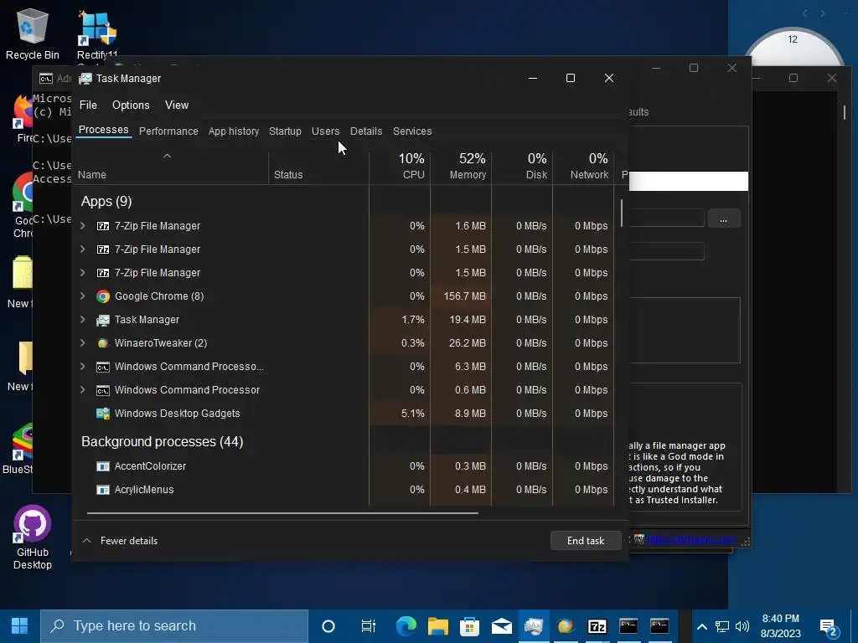858x643 pixels.
Task: Click the Windows Start button
Action: tap(20, 625)
